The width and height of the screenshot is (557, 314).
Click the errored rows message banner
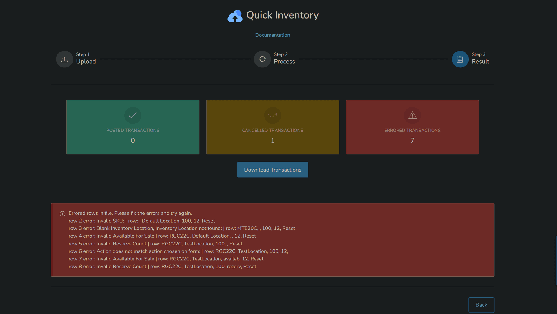[x=273, y=240]
